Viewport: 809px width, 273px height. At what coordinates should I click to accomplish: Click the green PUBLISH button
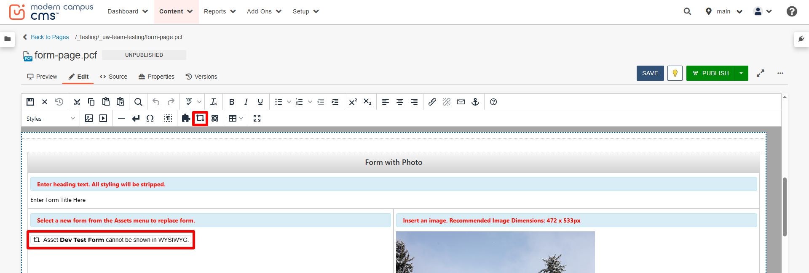coord(710,73)
